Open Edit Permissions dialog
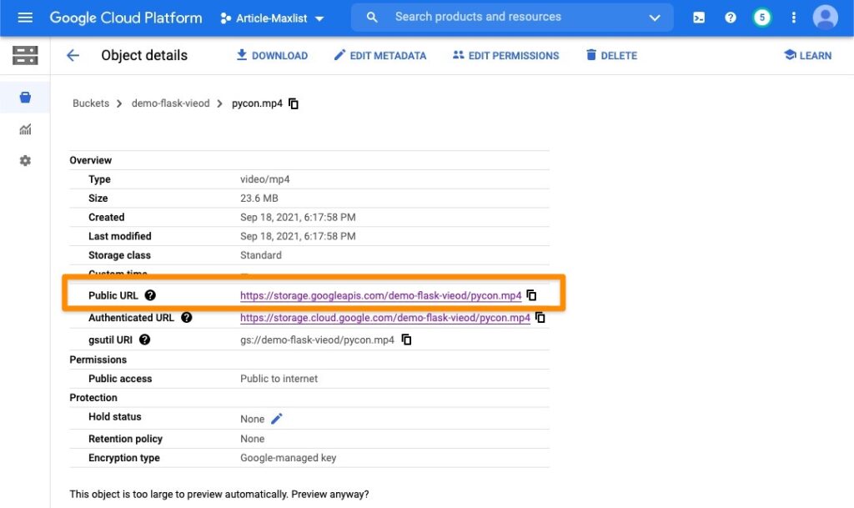This screenshot has height=508, width=854. pyautogui.click(x=505, y=56)
